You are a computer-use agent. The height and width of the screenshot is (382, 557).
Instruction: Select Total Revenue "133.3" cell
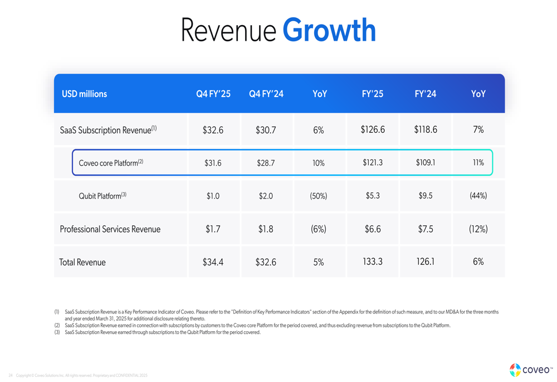pyautogui.click(x=373, y=262)
